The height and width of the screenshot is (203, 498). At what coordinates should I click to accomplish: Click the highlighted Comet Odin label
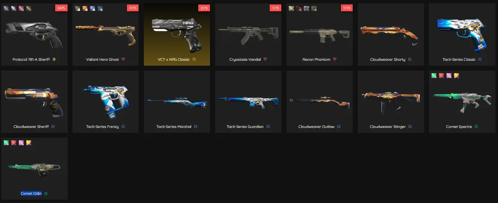tap(31, 194)
